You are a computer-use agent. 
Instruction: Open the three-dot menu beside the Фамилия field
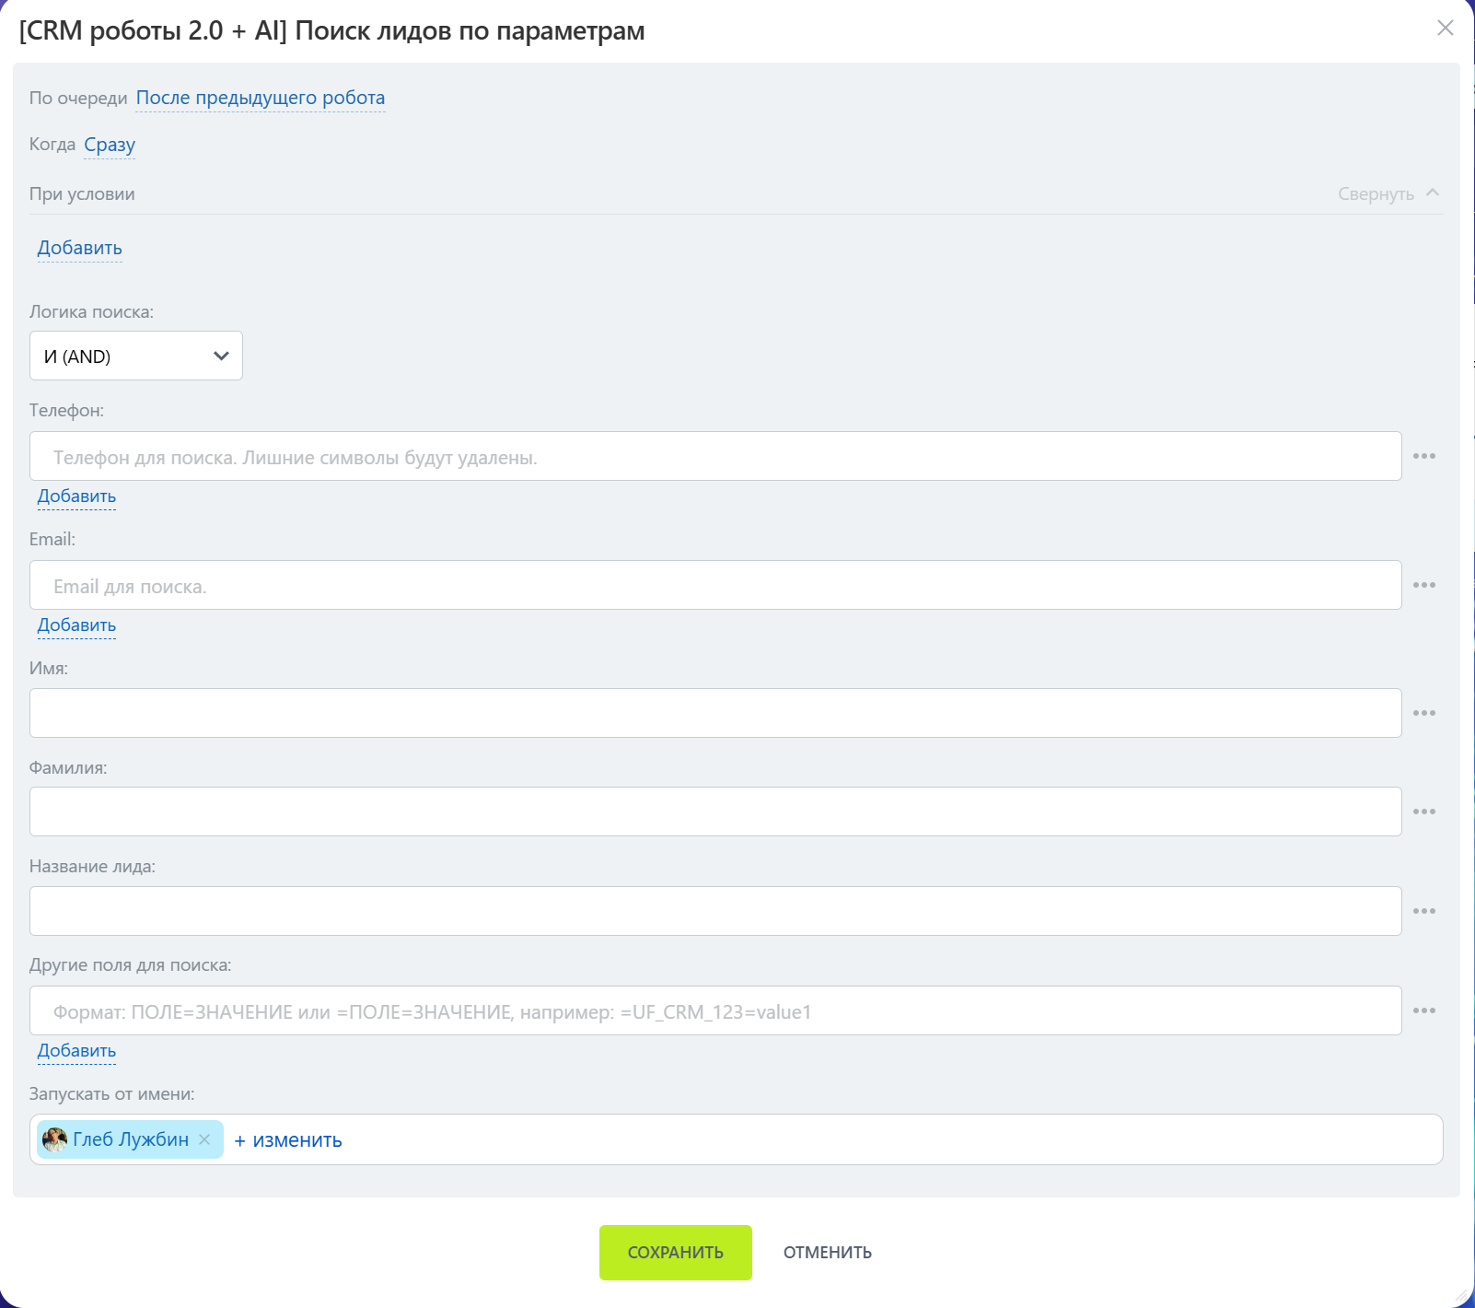click(1424, 812)
